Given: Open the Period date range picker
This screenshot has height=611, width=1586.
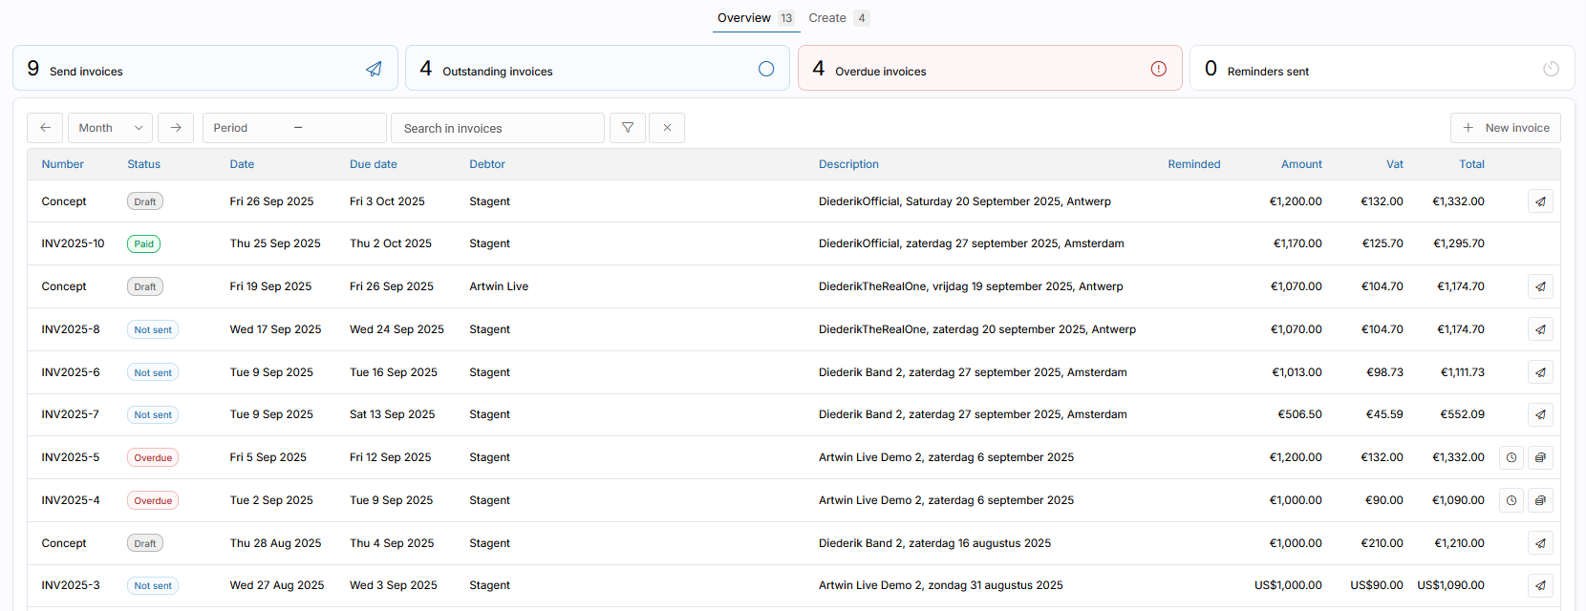Looking at the screenshot, I should coord(294,128).
